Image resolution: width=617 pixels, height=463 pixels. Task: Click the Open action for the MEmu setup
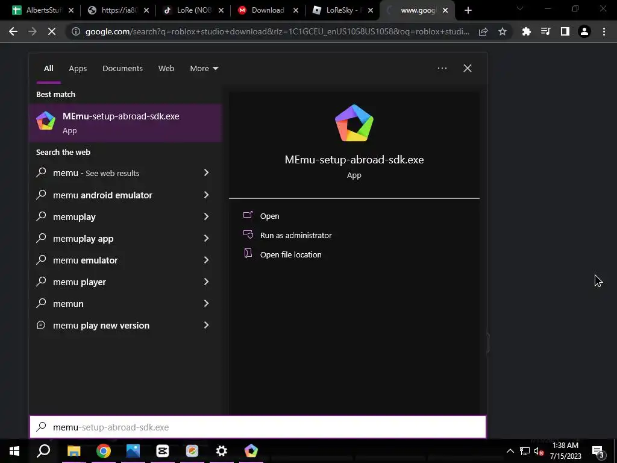pyautogui.click(x=269, y=216)
